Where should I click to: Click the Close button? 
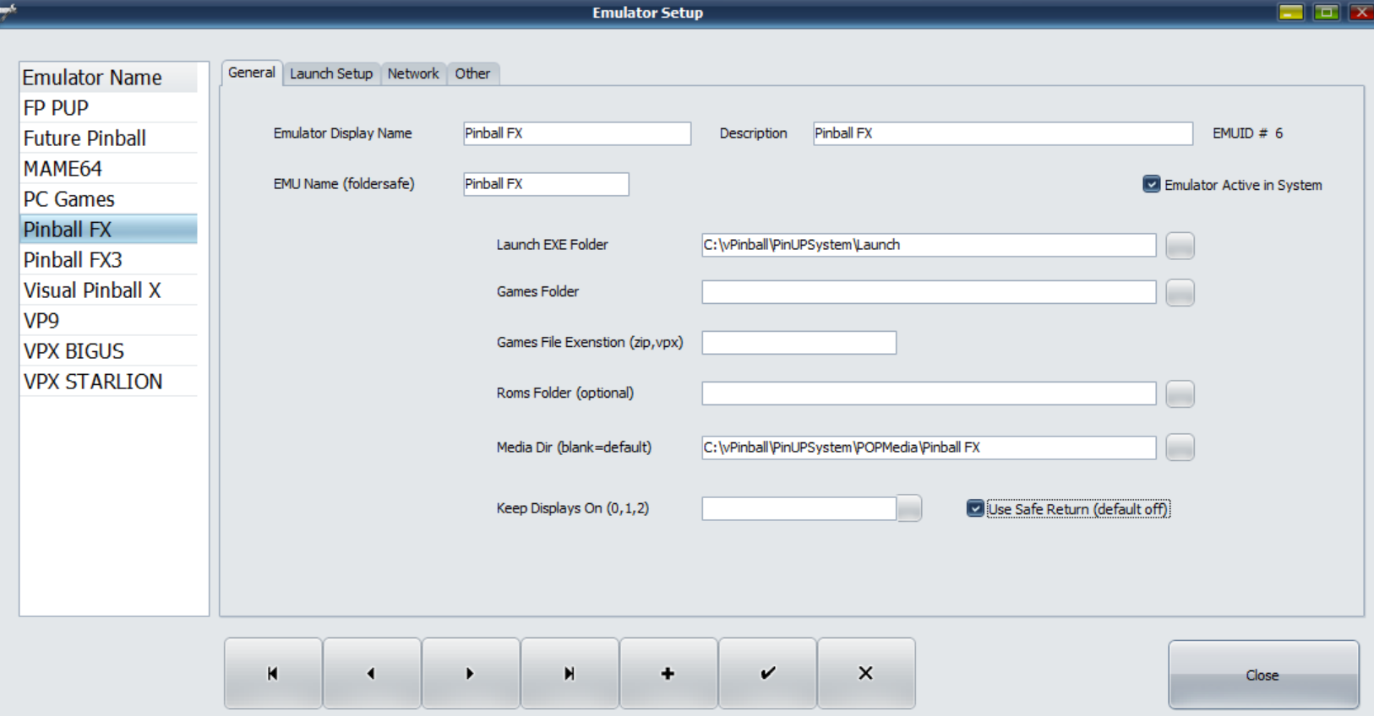pyautogui.click(x=1263, y=675)
